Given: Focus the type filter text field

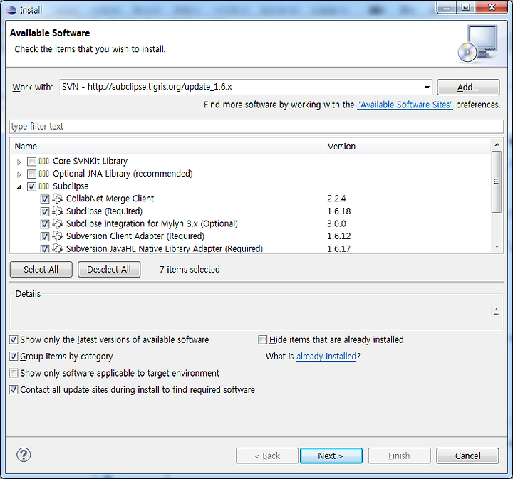Looking at the screenshot, I should pyautogui.click(x=256, y=127).
